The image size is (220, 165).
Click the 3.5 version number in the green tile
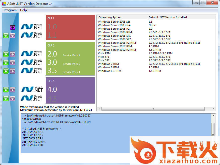click(52, 71)
